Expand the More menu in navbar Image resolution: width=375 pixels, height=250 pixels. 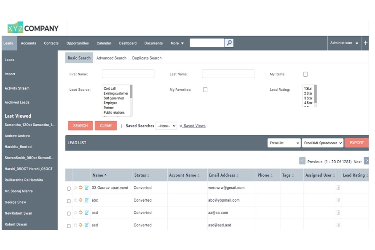coord(177,43)
